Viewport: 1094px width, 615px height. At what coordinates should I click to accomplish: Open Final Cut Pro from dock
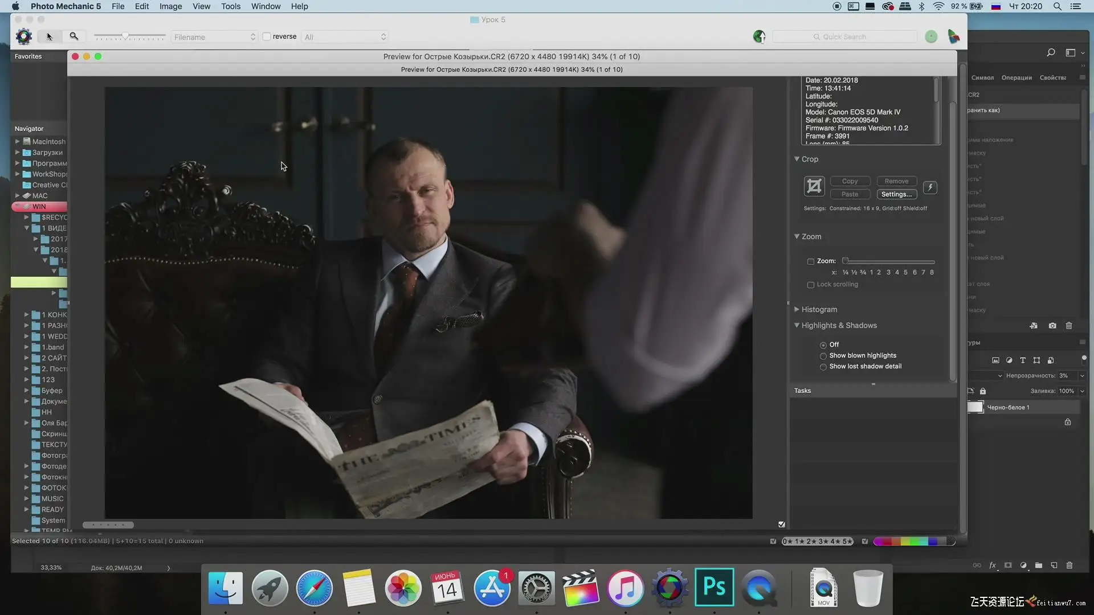581,587
